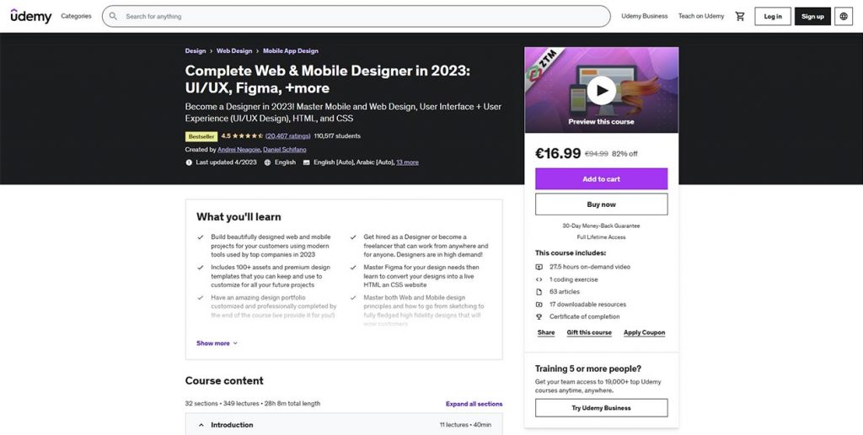
Task: Click the 110,517 students text
Action: [337, 135]
